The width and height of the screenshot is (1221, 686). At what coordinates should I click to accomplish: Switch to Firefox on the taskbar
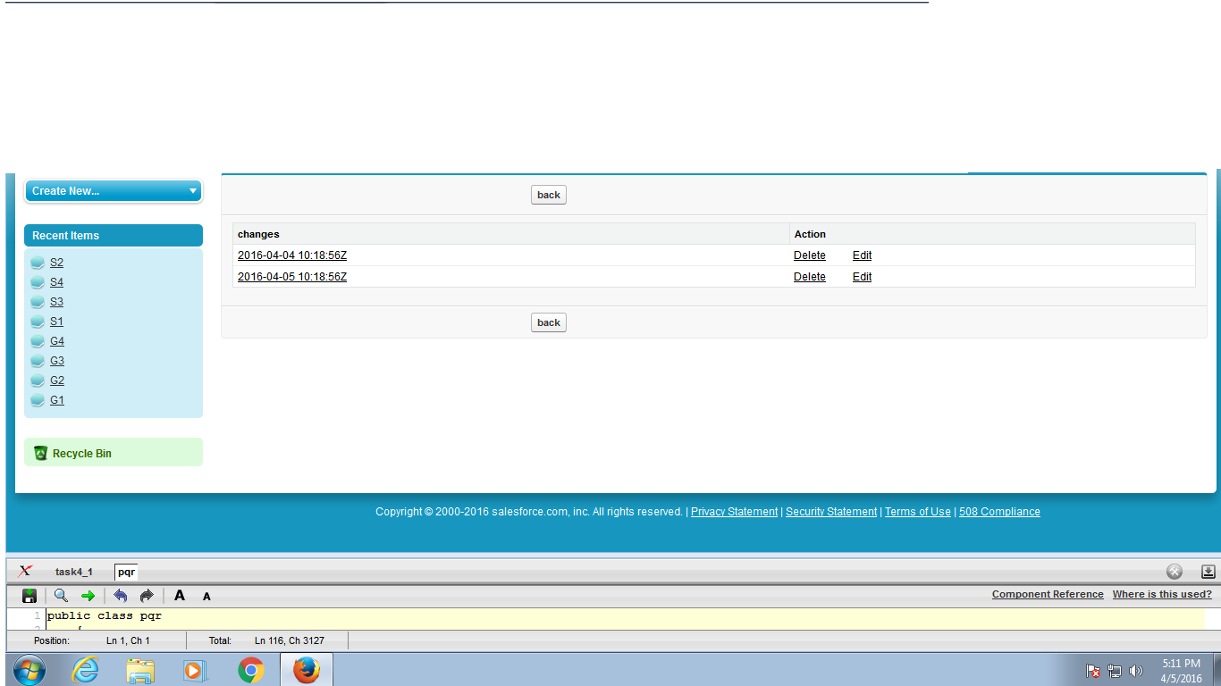tap(307, 670)
